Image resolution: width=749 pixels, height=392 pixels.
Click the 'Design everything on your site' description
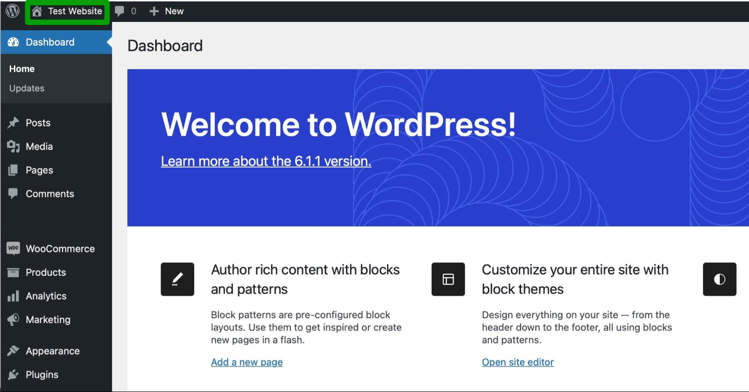tap(577, 327)
